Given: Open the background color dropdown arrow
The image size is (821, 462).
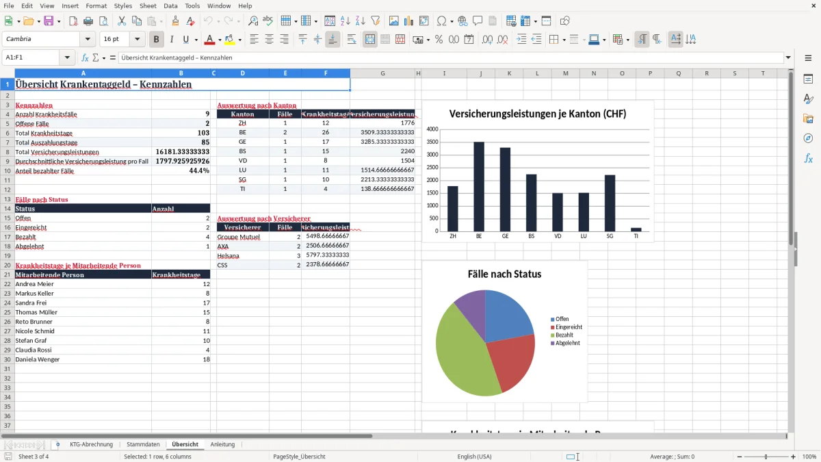Looking at the screenshot, I should [x=239, y=40].
